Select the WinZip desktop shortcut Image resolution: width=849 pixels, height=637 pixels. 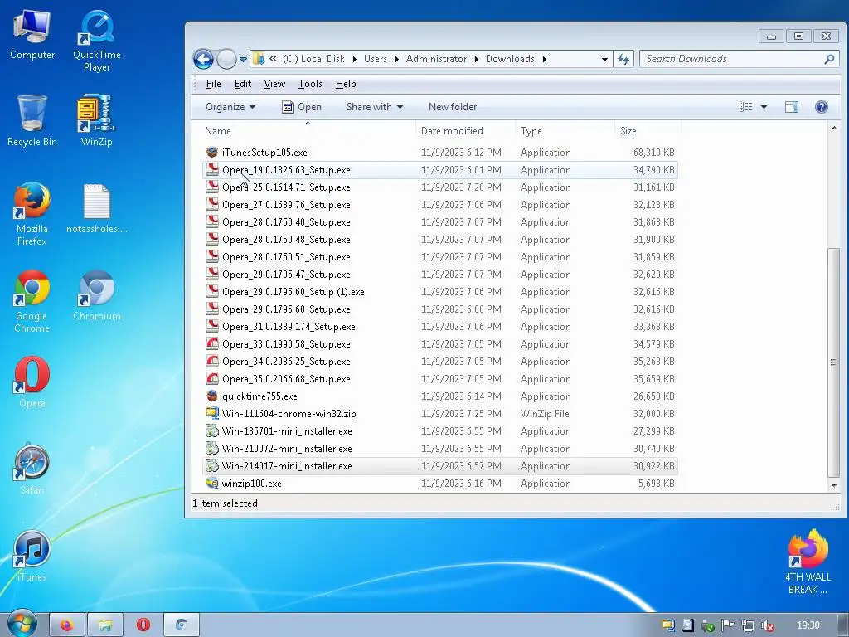pos(96,121)
